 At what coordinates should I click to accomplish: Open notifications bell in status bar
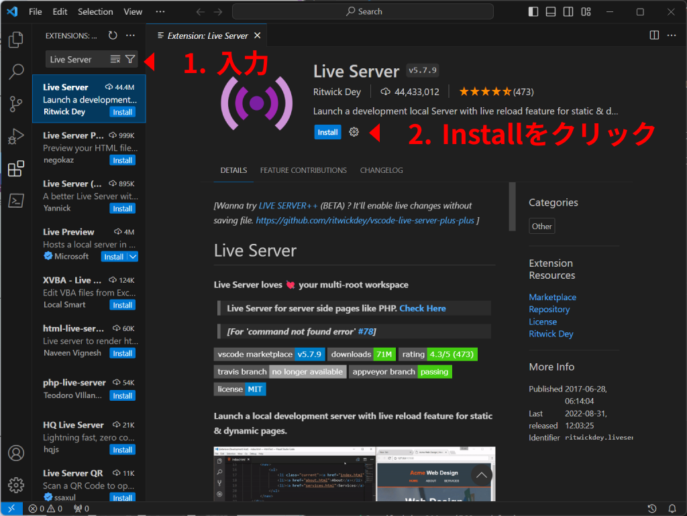672,509
